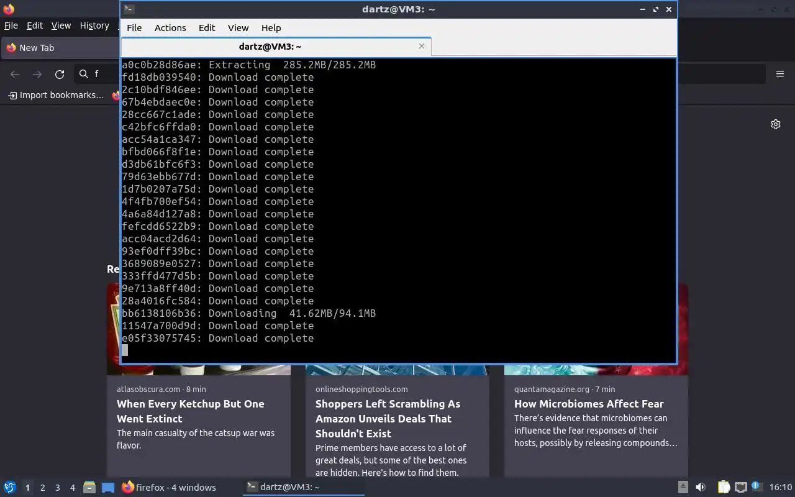The height and width of the screenshot is (497, 795).
Task: Switch to workspace 2
Action: 42,488
